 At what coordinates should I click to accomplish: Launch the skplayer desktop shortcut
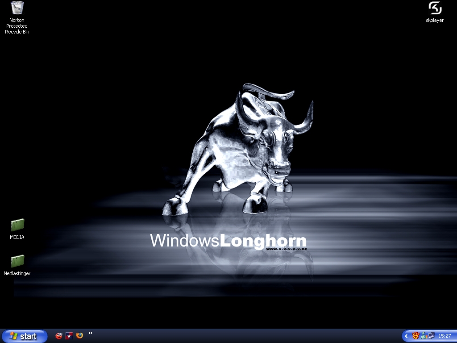pos(435,8)
